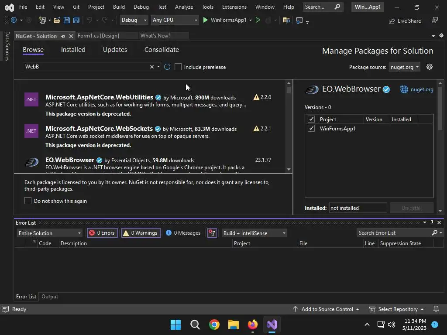447x335 pixels.
Task: Toggle the select-all Project header checkbox
Action: (x=311, y=119)
